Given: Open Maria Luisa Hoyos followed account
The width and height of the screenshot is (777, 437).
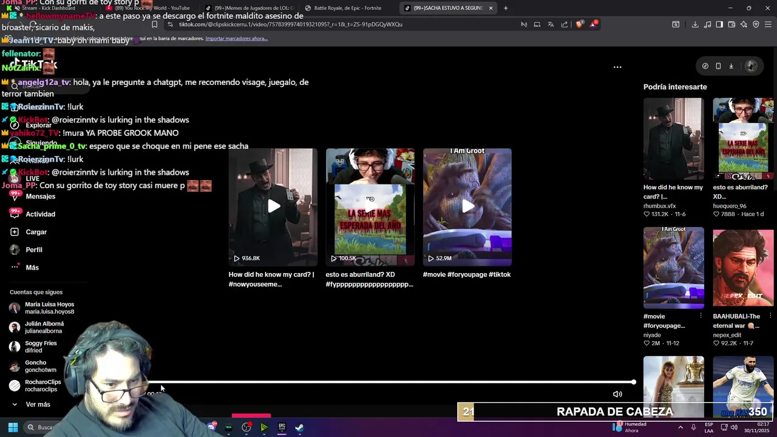Looking at the screenshot, I should (41, 308).
